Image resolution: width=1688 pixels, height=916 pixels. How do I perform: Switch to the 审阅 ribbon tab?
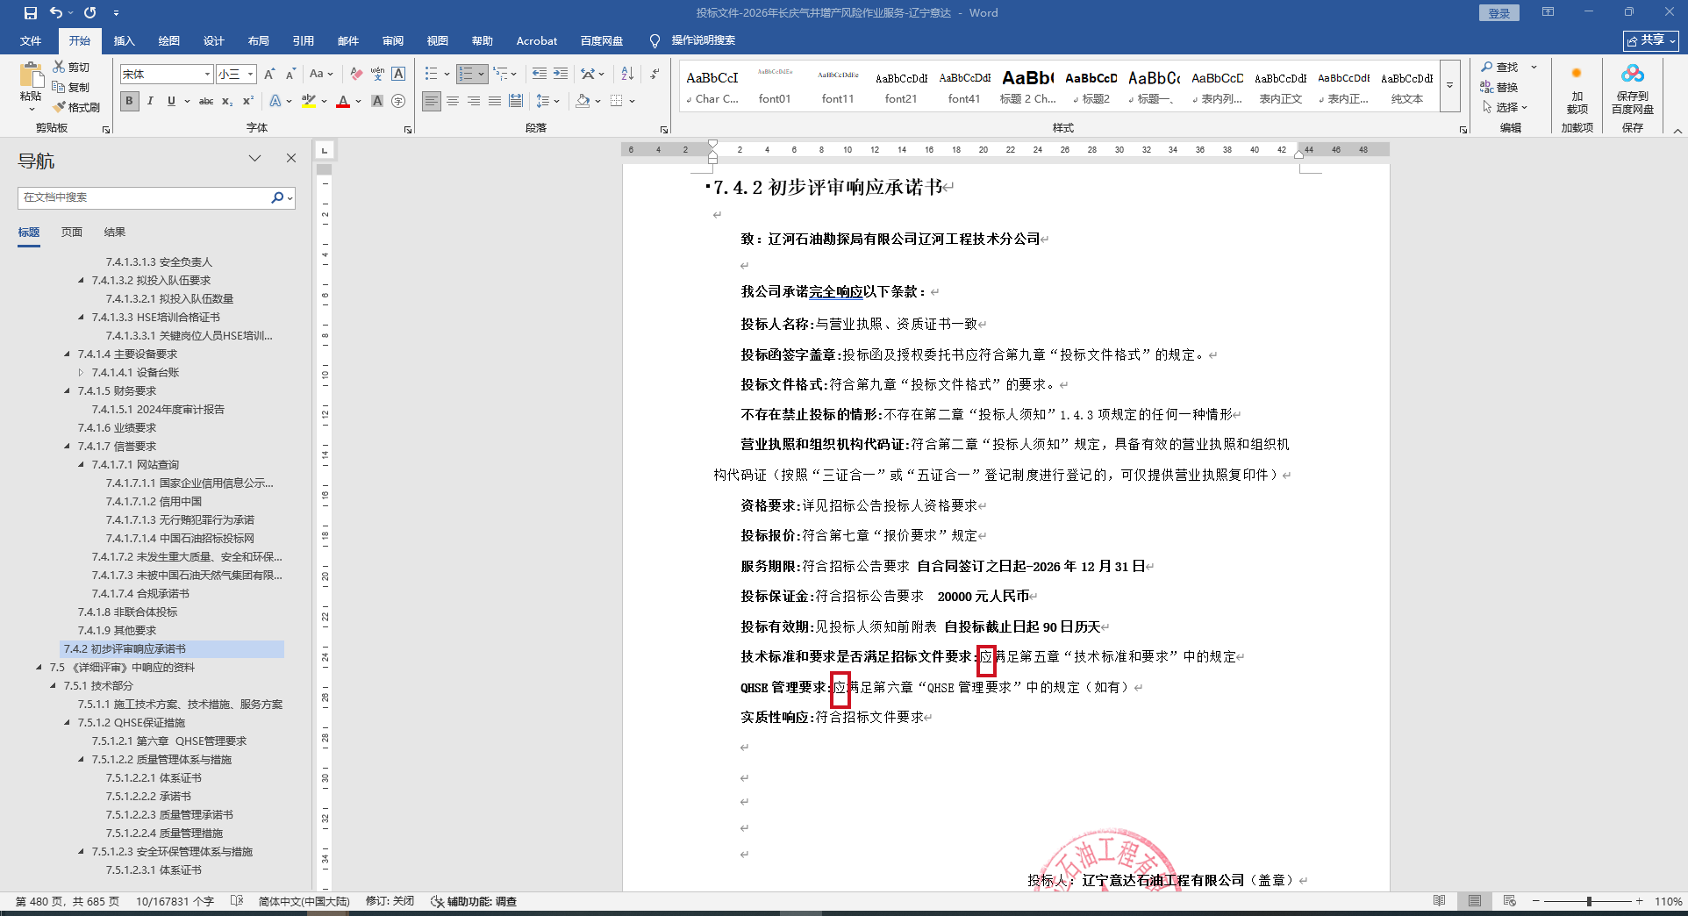tap(393, 40)
